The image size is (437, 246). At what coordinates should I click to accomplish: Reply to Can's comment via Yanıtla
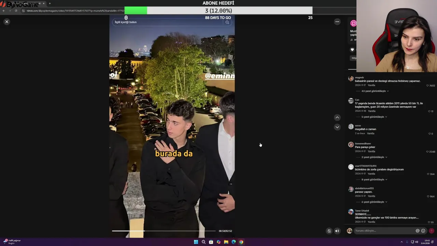(371, 111)
